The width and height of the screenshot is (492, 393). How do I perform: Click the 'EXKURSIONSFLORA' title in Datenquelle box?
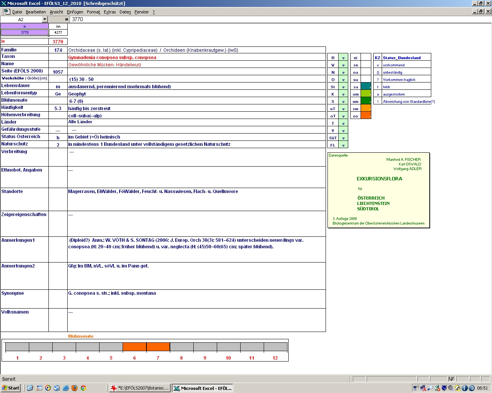pos(379,179)
